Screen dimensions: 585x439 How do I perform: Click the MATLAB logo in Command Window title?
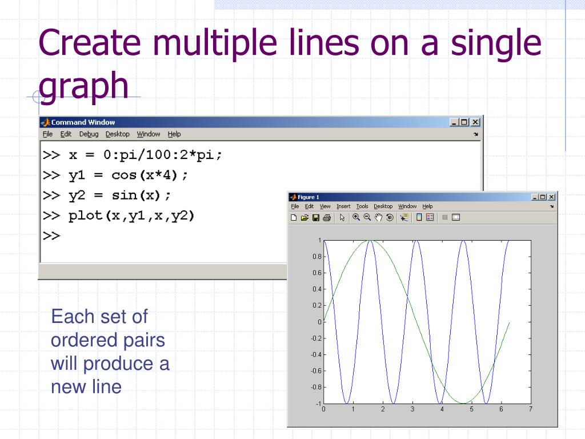tap(46, 122)
